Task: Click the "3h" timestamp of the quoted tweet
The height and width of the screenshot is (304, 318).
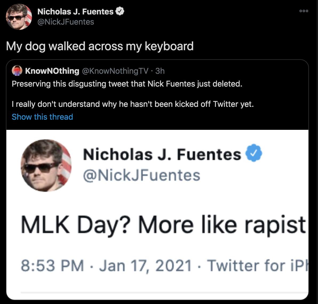Action: point(160,71)
